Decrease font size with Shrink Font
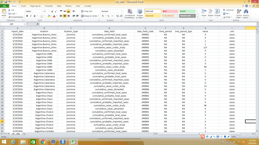The width and height of the screenshot is (259, 145). pos(56,11)
